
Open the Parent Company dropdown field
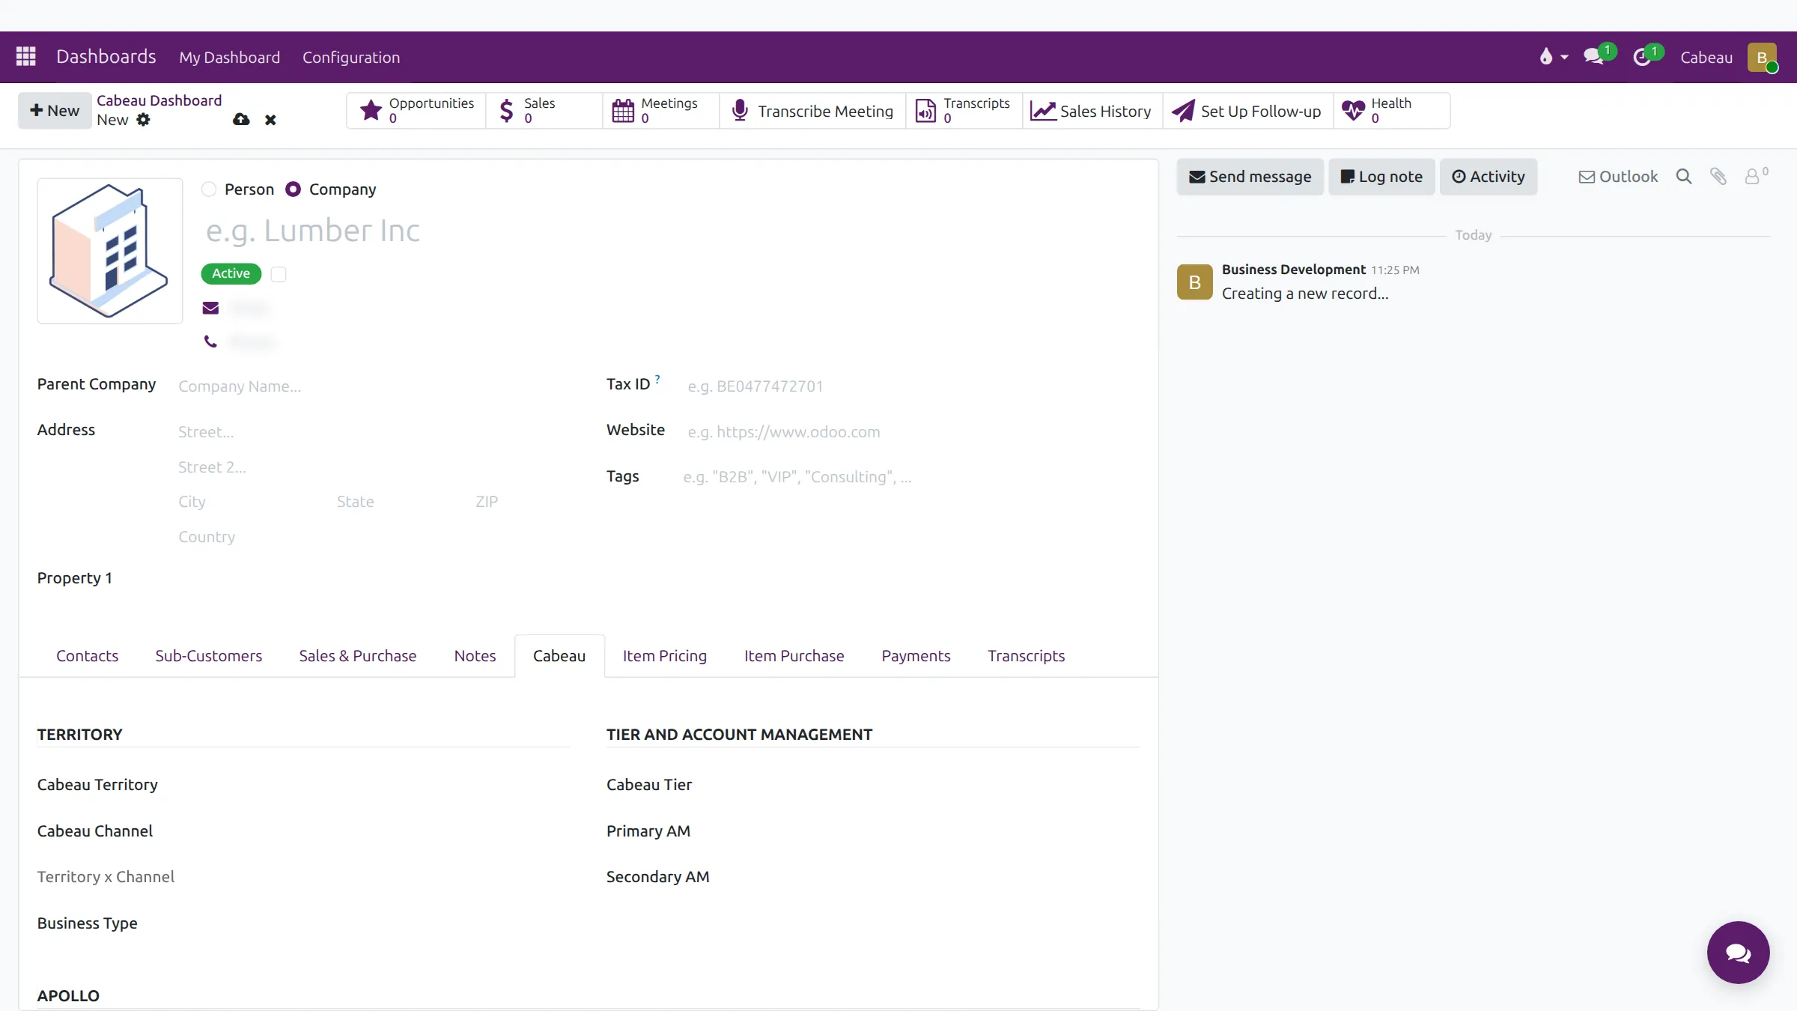[x=373, y=386]
